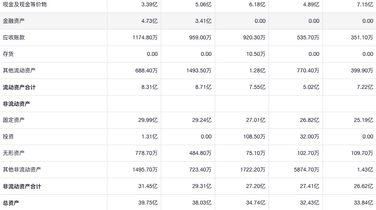This screenshot has width=376, height=210.
Task: Select the 无形资产 row label
Action: click(x=14, y=153)
